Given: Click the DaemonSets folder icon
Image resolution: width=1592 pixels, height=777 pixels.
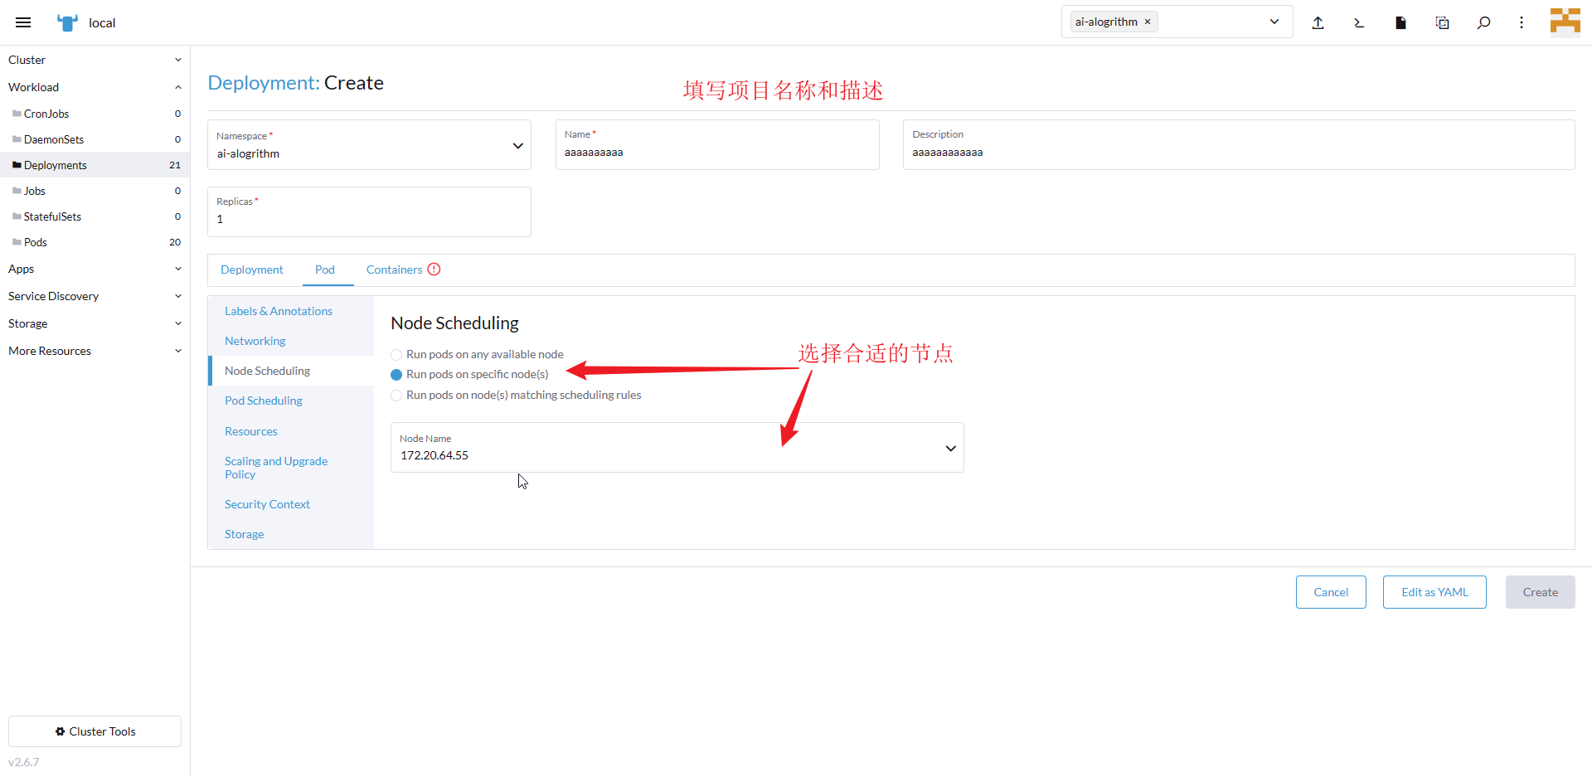Looking at the screenshot, I should pyautogui.click(x=17, y=139).
